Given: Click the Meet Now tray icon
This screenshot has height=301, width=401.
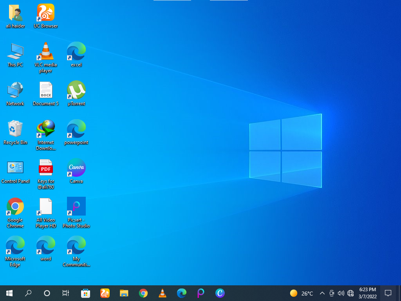Looking at the screenshot, I should [332, 293].
